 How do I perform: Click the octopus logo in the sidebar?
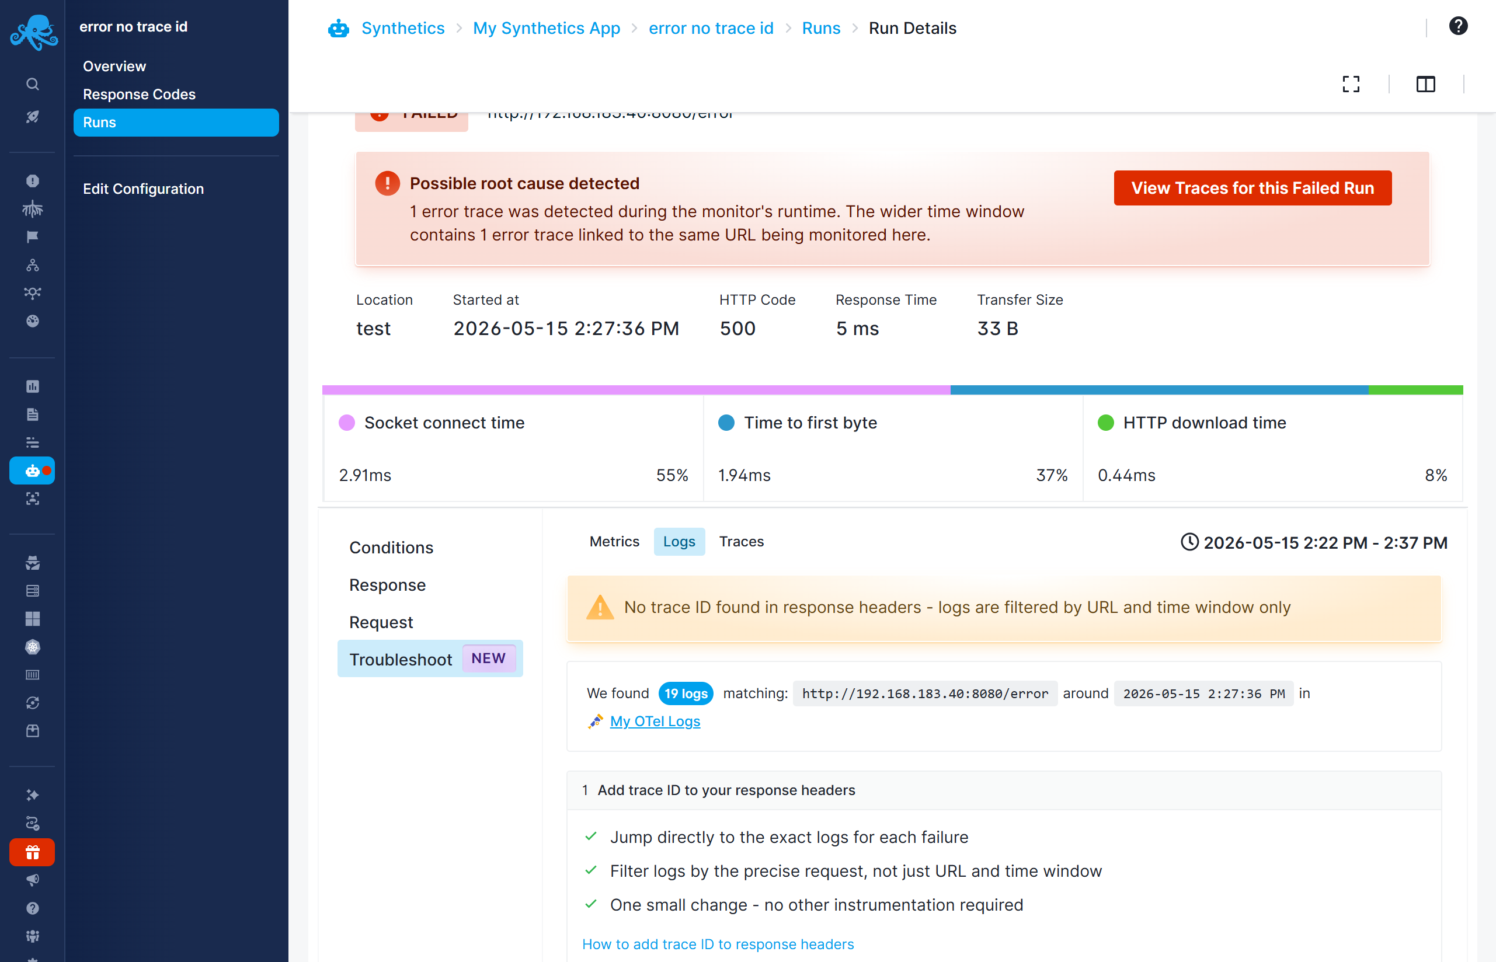[x=33, y=32]
